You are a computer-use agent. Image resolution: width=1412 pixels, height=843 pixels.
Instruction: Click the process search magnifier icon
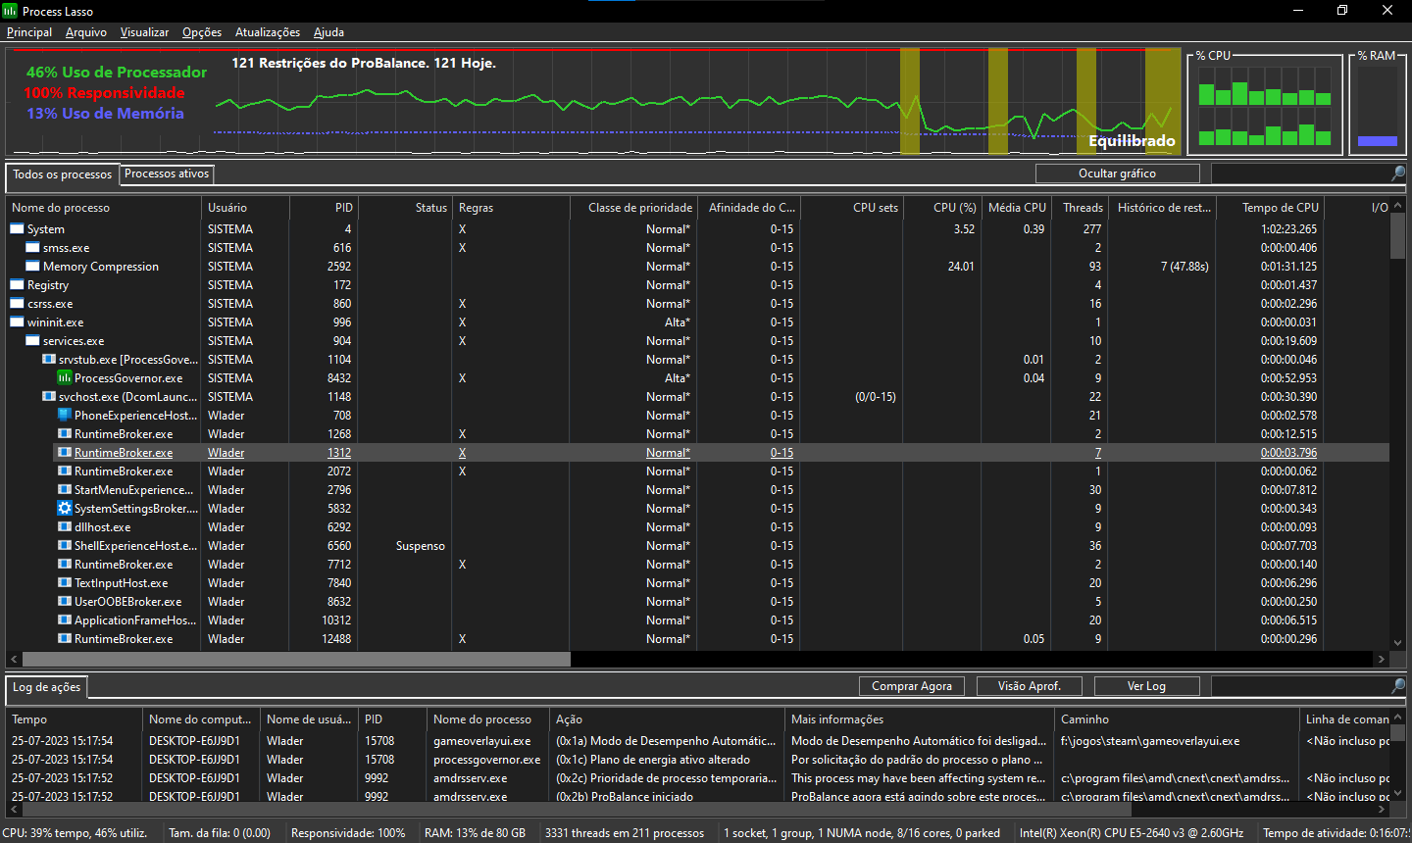1398,173
